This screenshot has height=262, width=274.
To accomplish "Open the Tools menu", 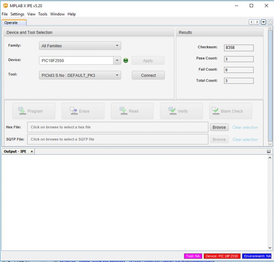I will tap(42, 14).
